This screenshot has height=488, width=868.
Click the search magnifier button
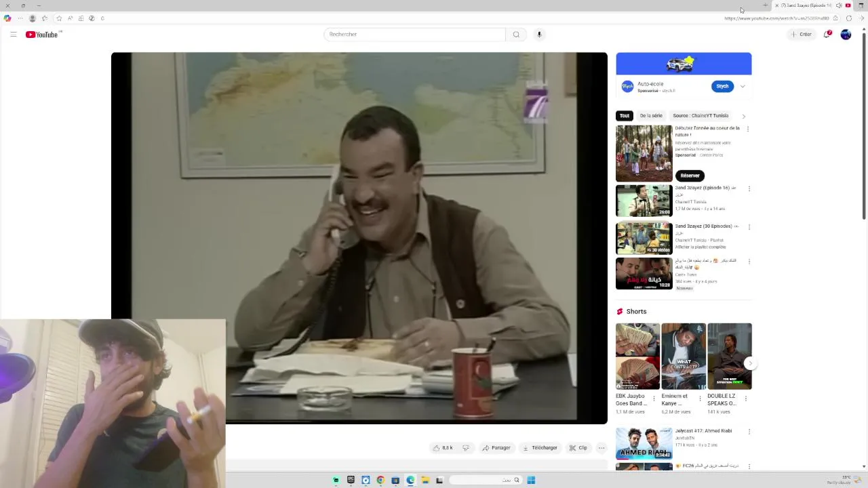click(x=516, y=35)
